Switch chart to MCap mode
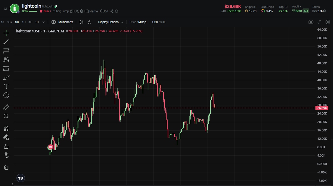 tap(142, 22)
